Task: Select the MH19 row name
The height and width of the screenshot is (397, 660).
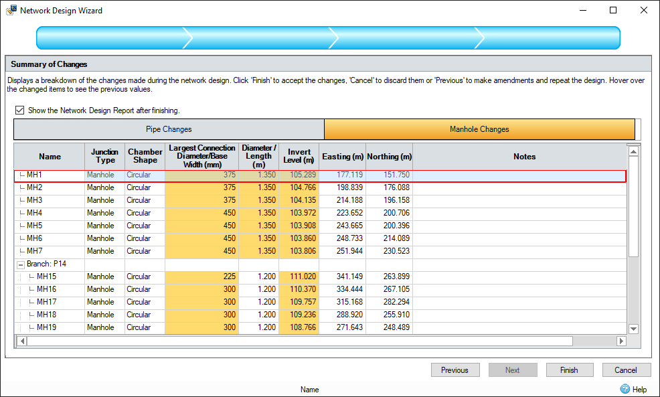Action: click(x=46, y=327)
